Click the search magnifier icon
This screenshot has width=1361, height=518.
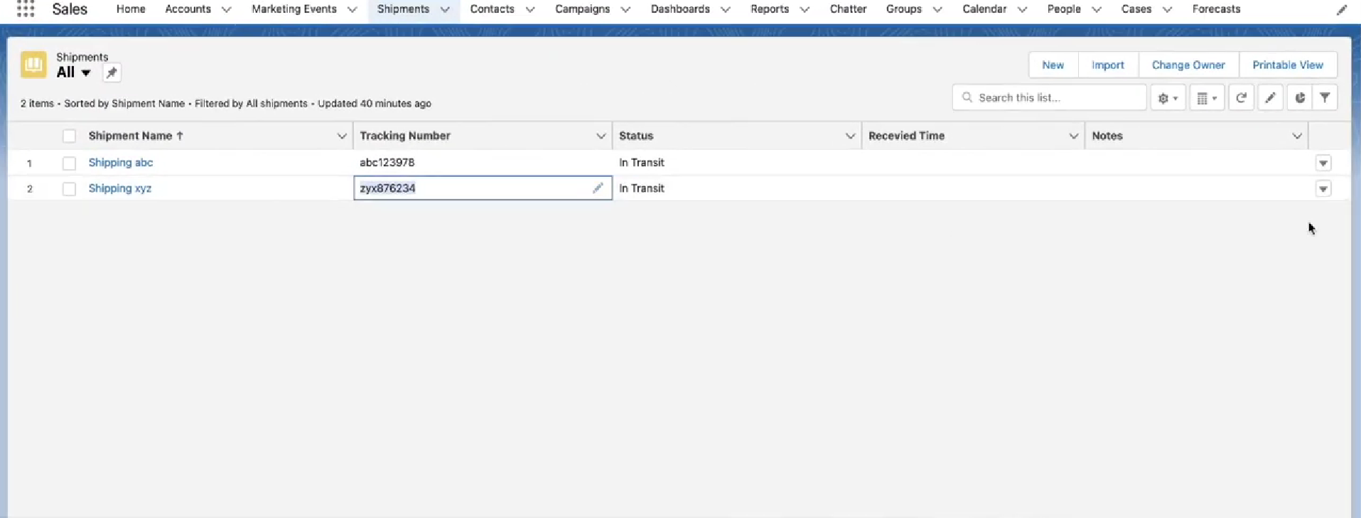tap(967, 97)
